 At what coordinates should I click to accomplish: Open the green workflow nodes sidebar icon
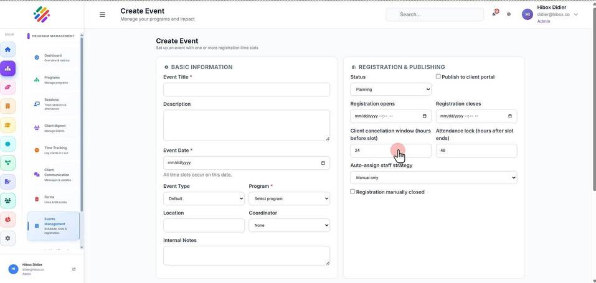click(7, 162)
